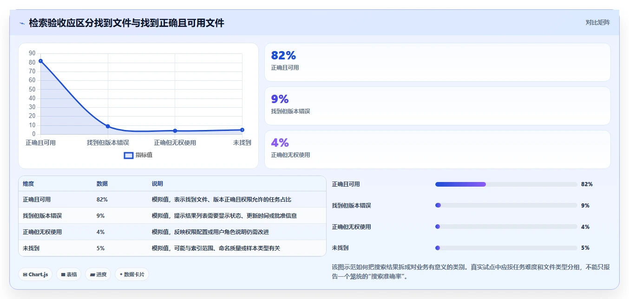Viewport: 629px width, 299px height.
Task: Click the 表格 tag
Action: click(69, 274)
